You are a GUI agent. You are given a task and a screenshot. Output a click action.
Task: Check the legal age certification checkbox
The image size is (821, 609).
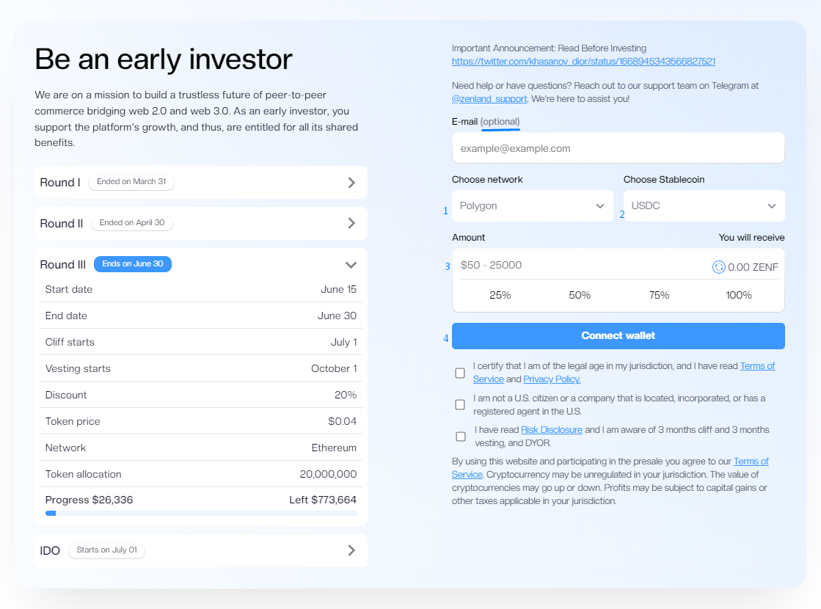pyautogui.click(x=460, y=373)
